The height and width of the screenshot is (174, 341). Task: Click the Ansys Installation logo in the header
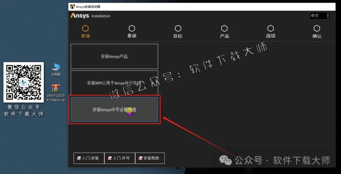(90, 16)
